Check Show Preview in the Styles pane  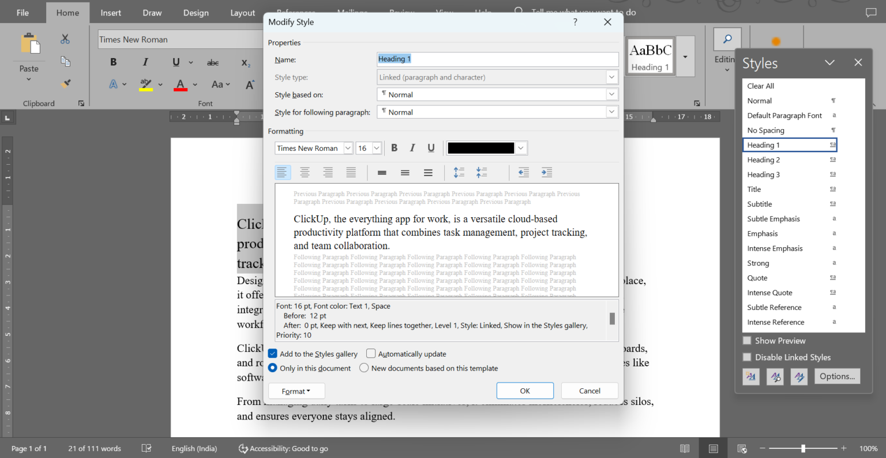pos(747,340)
